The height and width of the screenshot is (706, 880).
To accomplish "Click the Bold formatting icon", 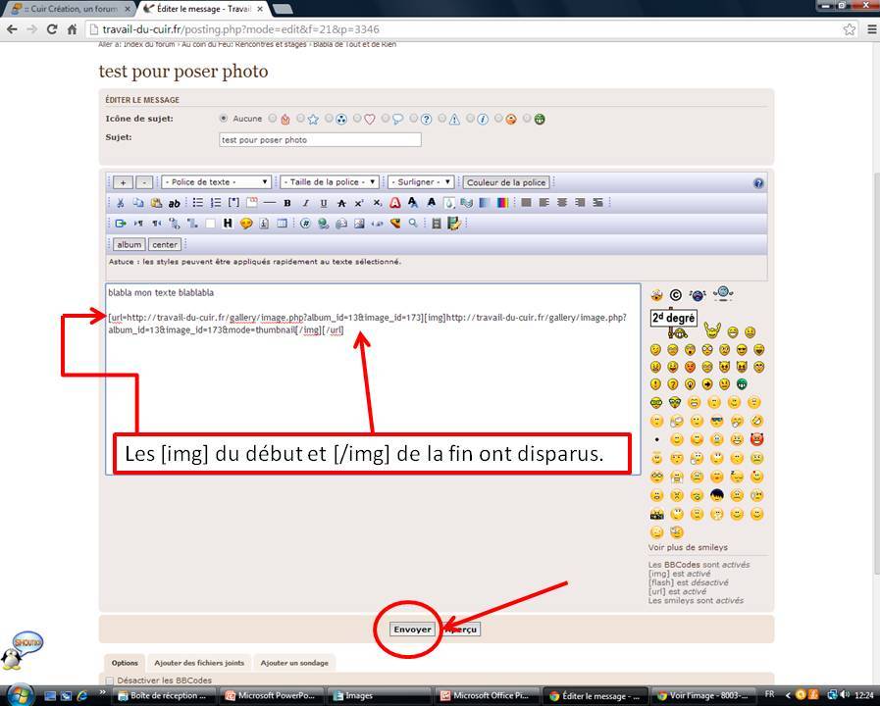I will click(287, 203).
